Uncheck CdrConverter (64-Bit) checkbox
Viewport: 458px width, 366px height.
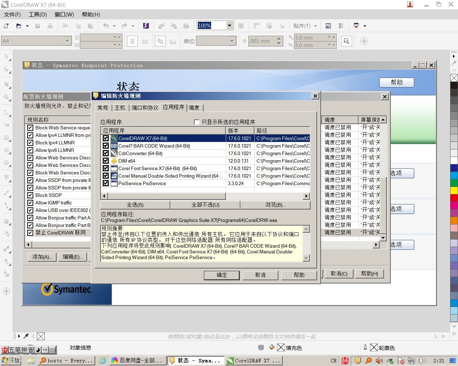[106, 153]
